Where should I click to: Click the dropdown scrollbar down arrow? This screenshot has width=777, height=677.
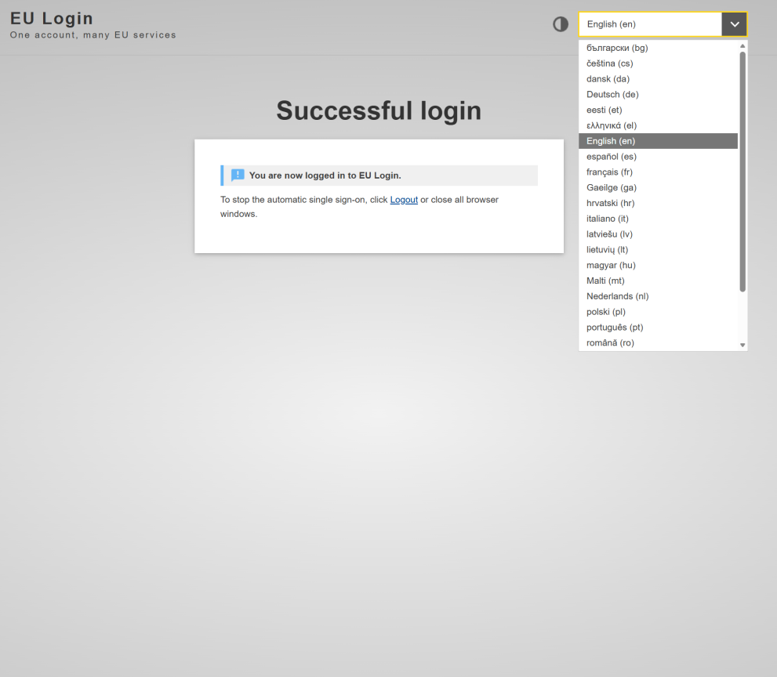[x=742, y=343]
